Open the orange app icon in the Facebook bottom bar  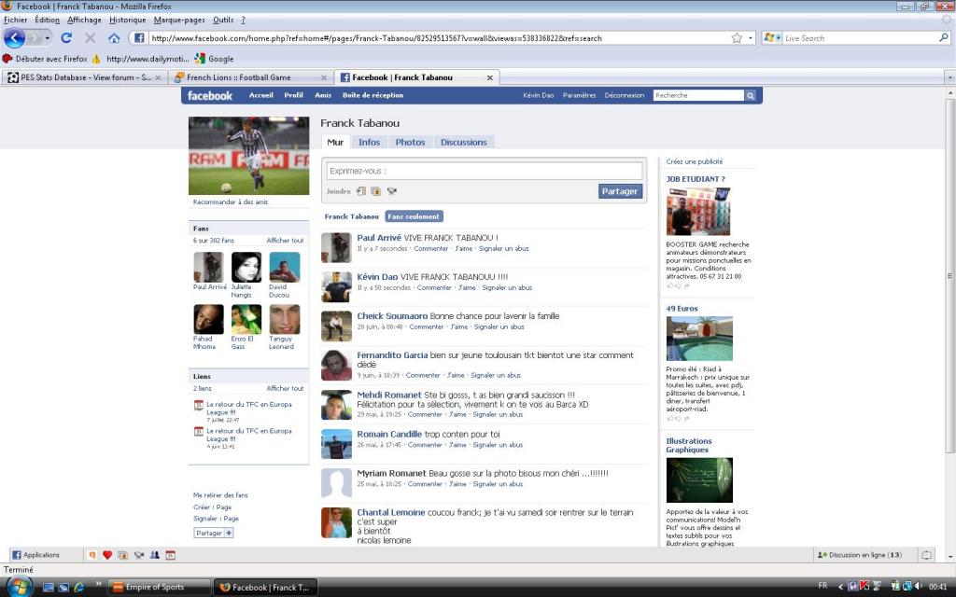(92, 555)
